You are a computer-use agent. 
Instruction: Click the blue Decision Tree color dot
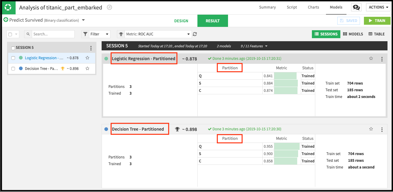[x=106, y=129]
